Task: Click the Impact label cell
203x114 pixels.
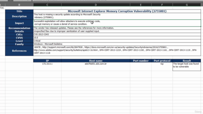Action: point(19,23)
